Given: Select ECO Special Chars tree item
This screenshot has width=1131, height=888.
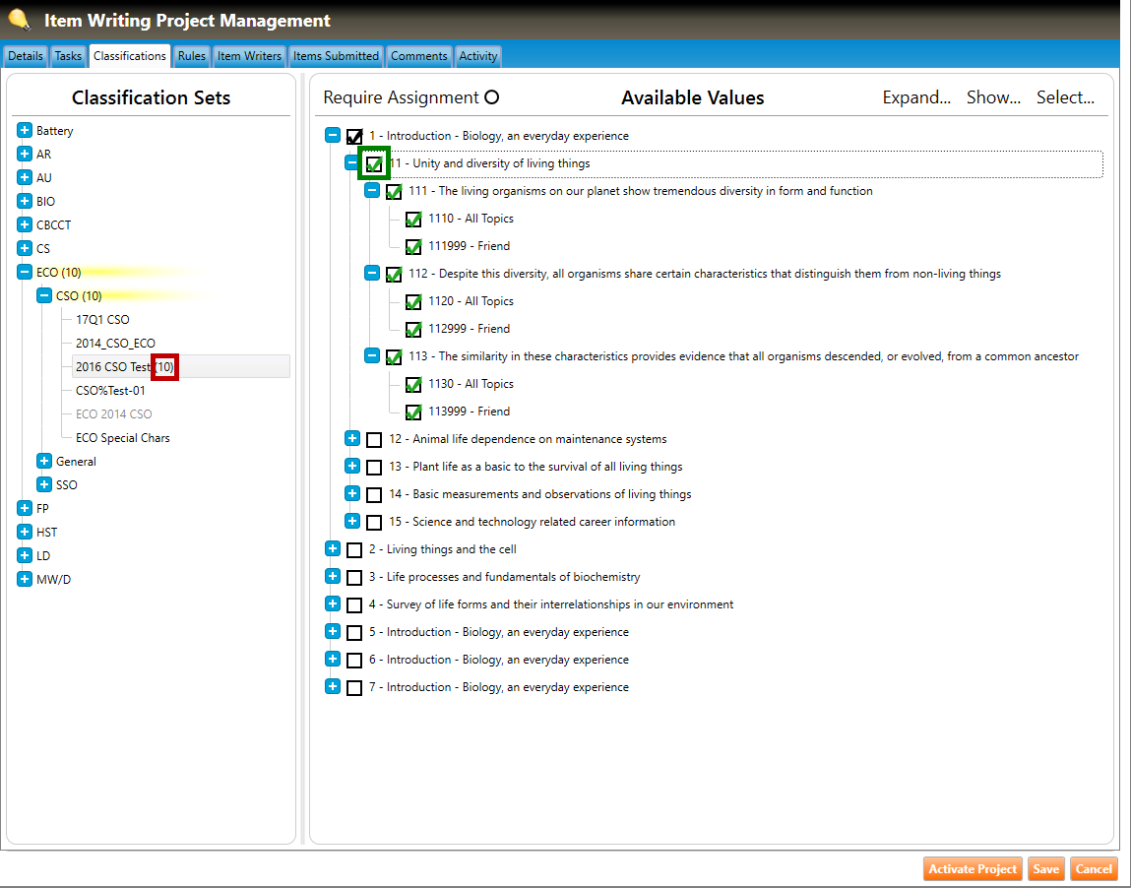Looking at the screenshot, I should click(123, 438).
